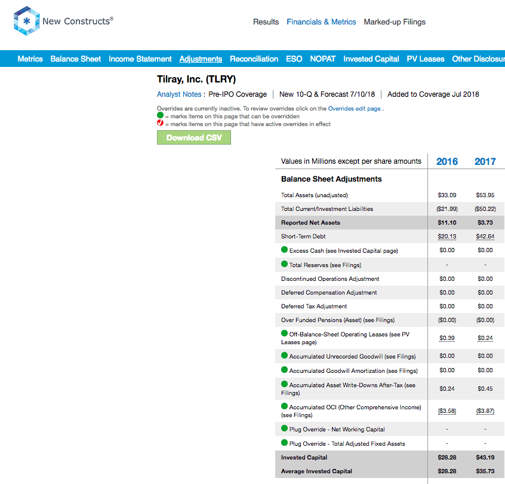Click 2017 Reported Net Assets value $3.73
Image resolution: width=505 pixels, height=484 pixels.
(x=485, y=223)
